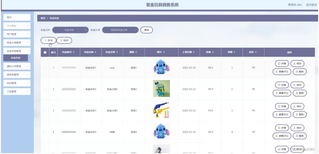Check the checkbox for row 2222222222

pyautogui.click(x=45, y=89)
